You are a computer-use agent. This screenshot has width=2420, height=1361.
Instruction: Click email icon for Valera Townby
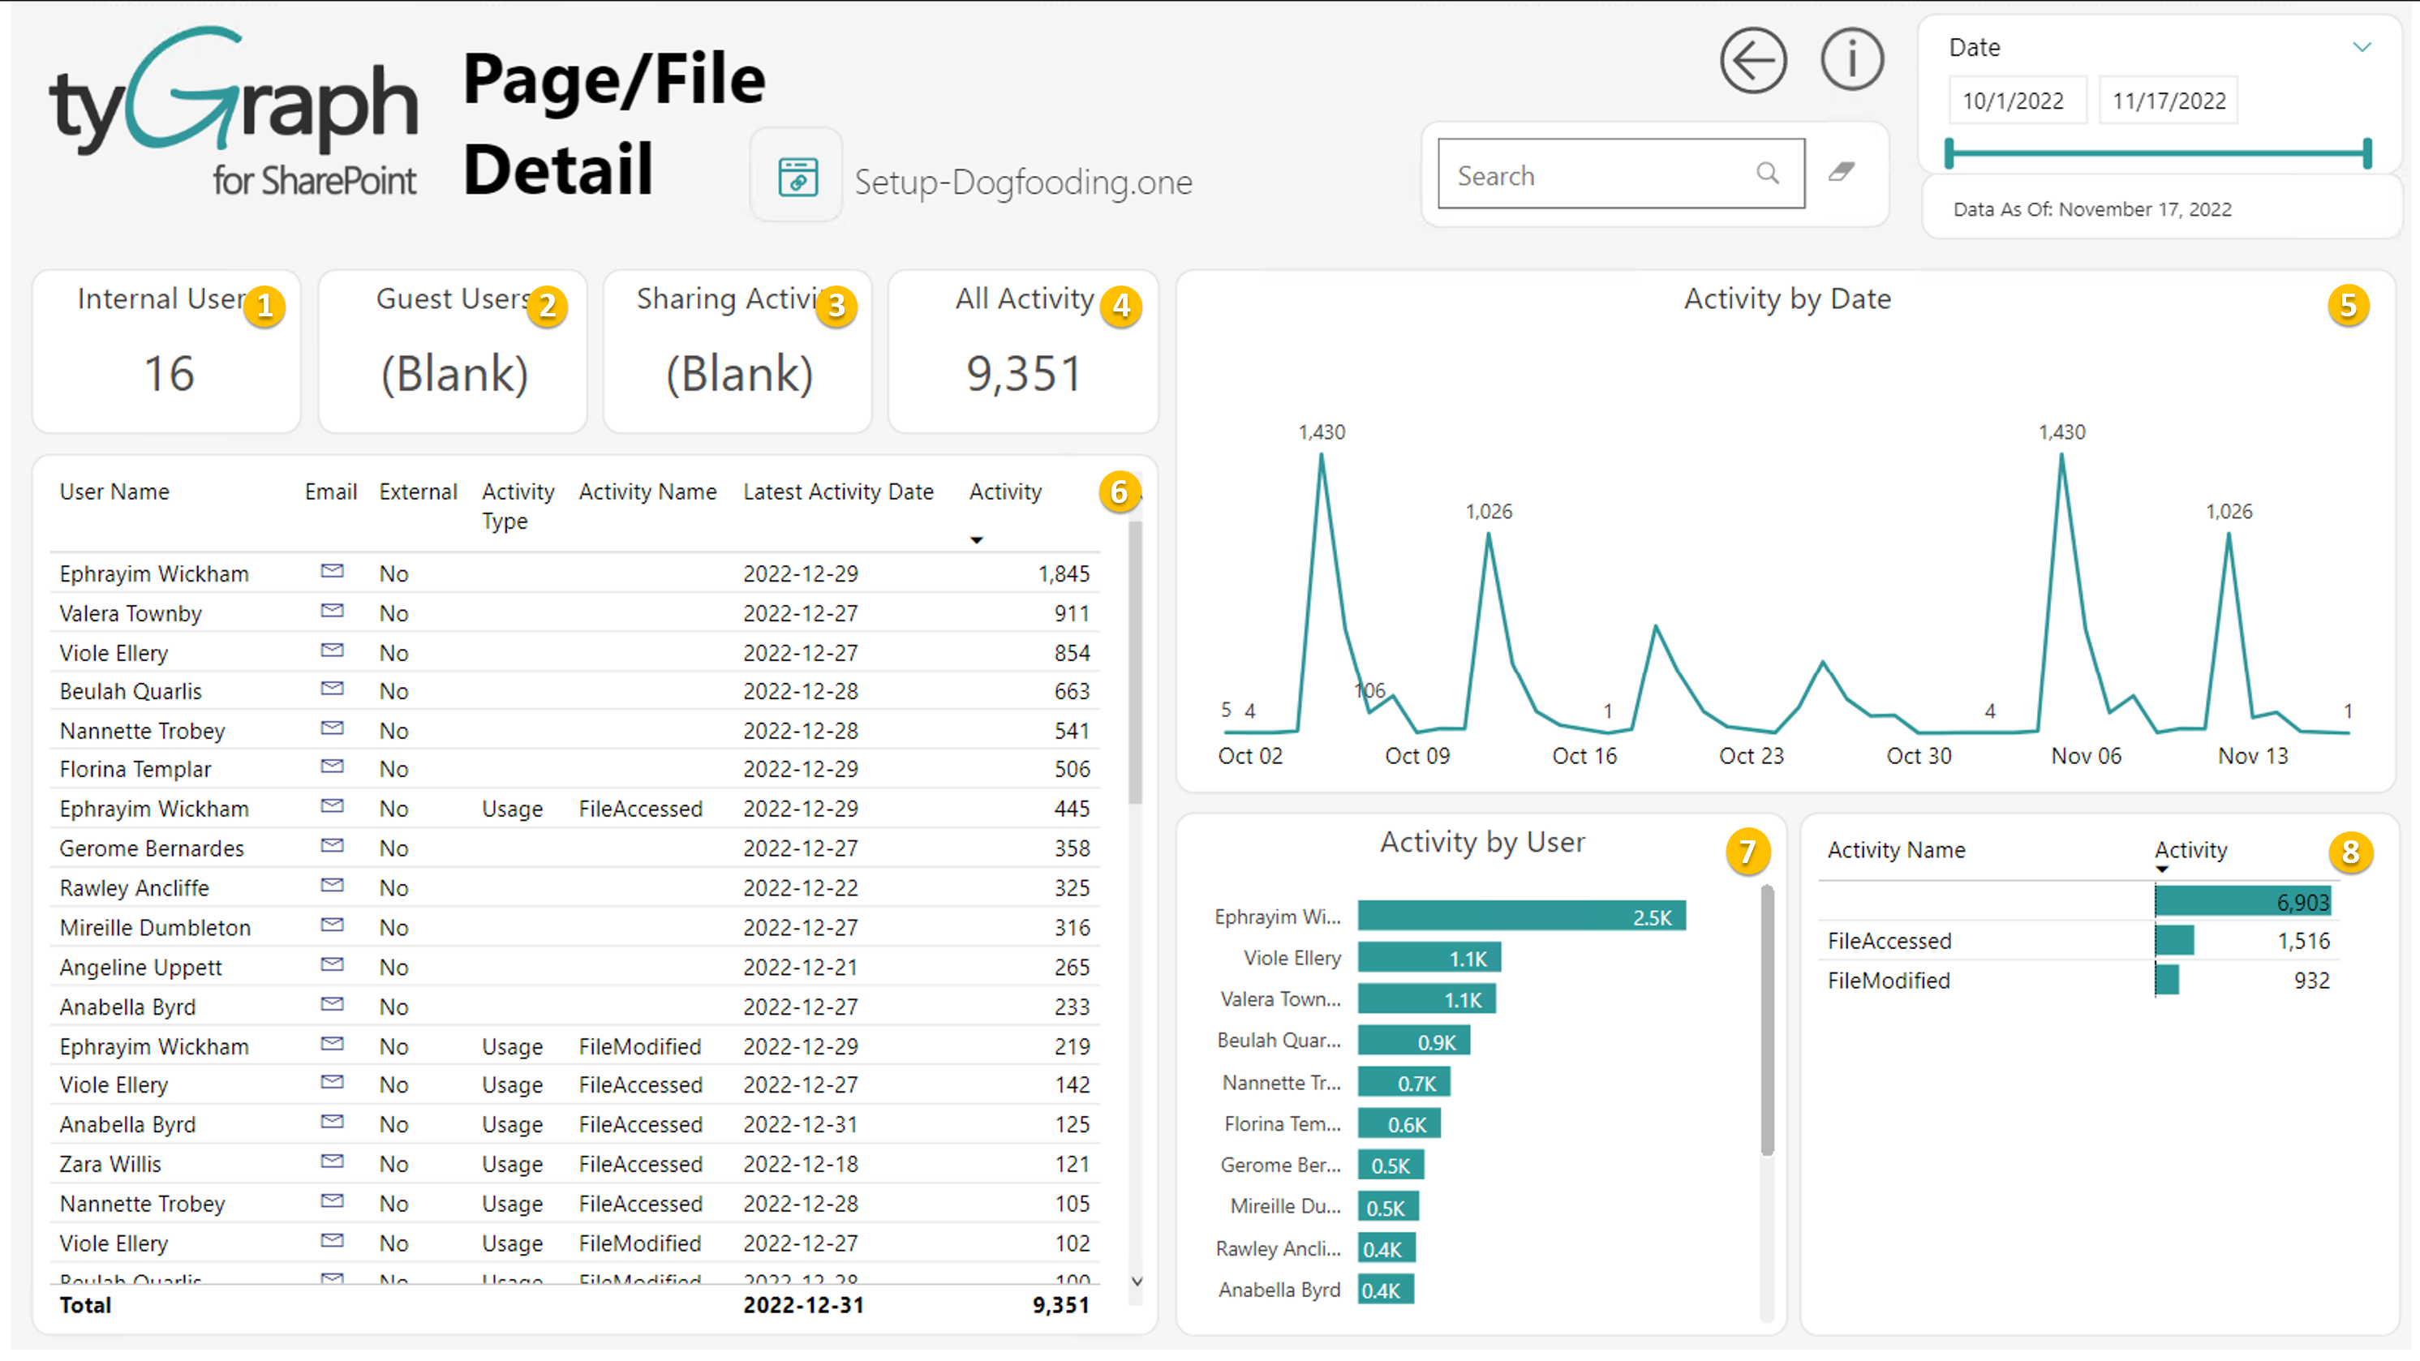click(332, 612)
